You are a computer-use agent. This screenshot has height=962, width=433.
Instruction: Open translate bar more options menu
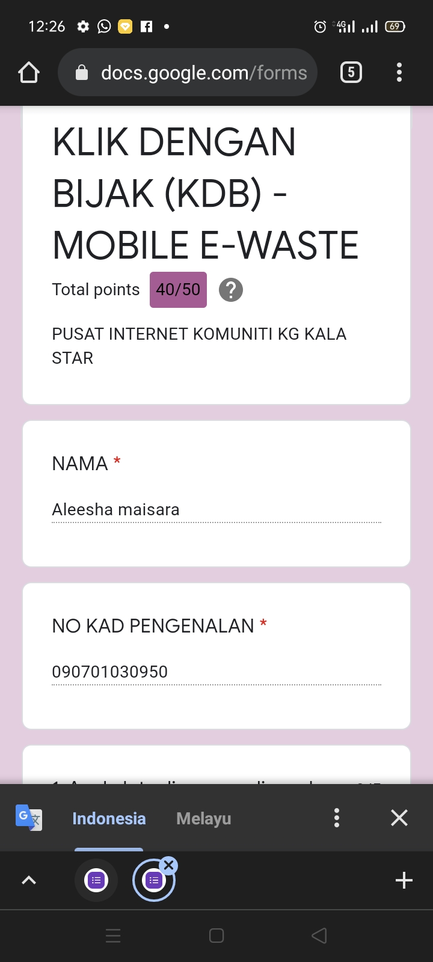pos(337,818)
